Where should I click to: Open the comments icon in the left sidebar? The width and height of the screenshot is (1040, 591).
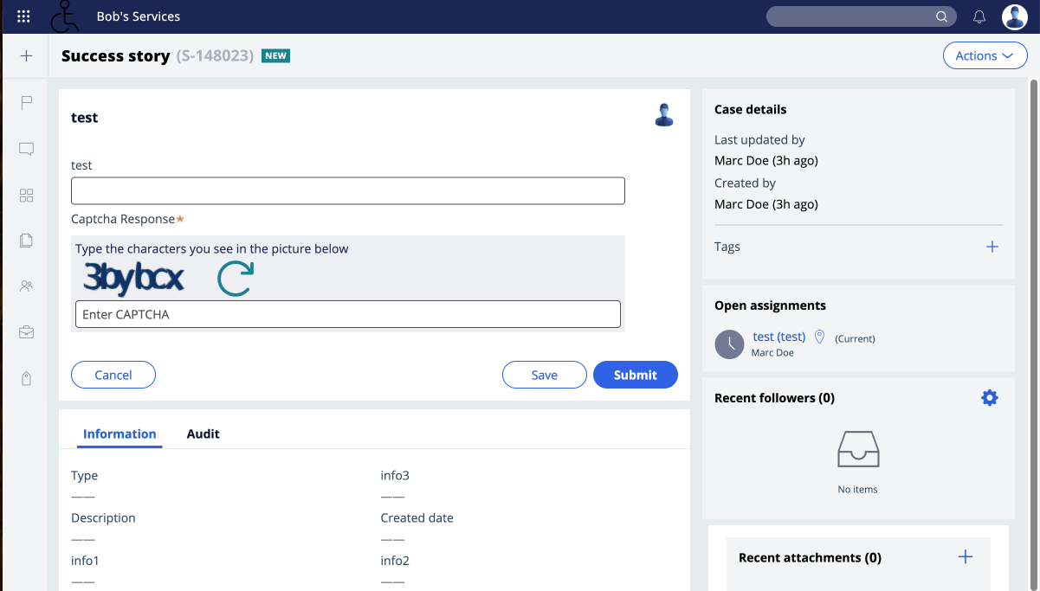point(26,149)
